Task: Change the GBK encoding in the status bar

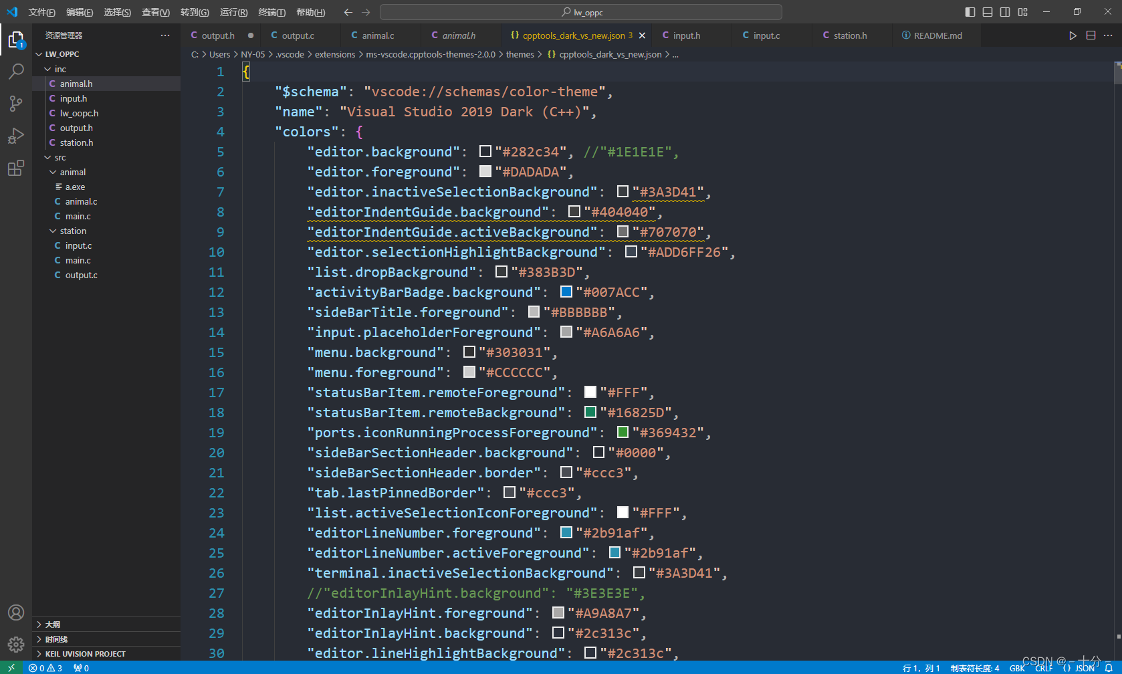Action: 1017,667
